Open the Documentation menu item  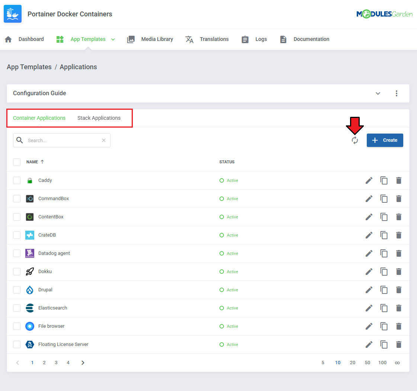click(305, 39)
